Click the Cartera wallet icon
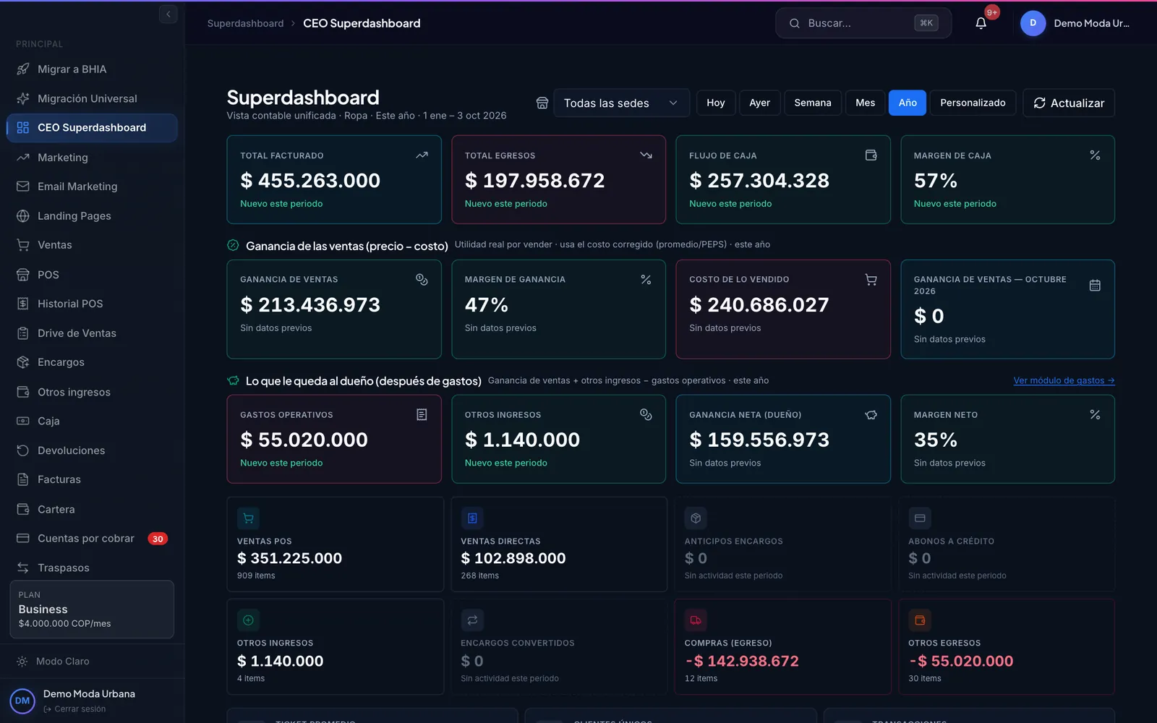This screenshot has width=1157, height=723. pos(23,509)
